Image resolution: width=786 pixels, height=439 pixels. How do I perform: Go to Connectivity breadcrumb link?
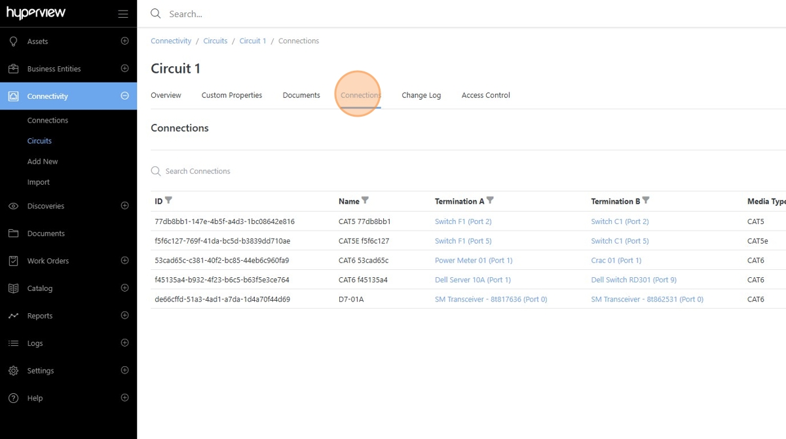171,41
